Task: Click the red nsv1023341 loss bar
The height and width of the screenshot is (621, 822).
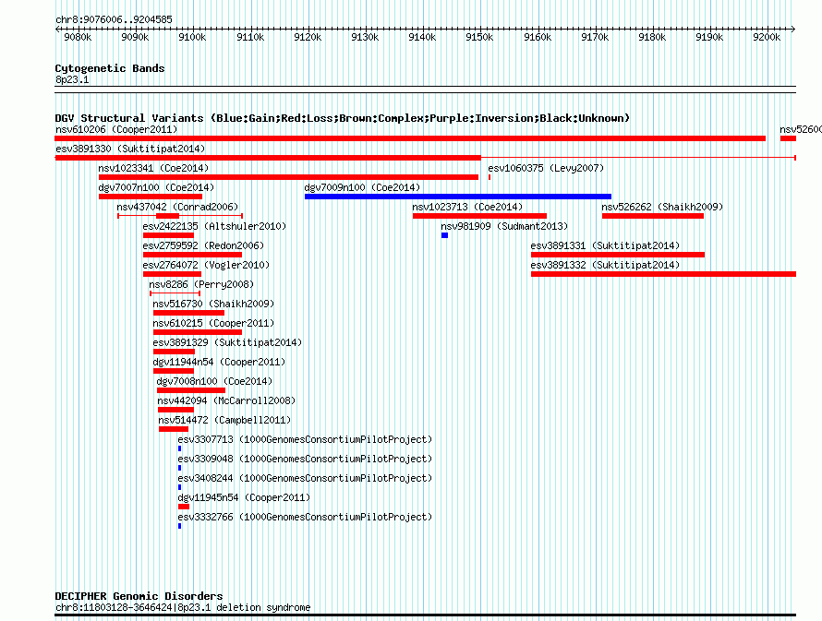Action: pos(288,177)
